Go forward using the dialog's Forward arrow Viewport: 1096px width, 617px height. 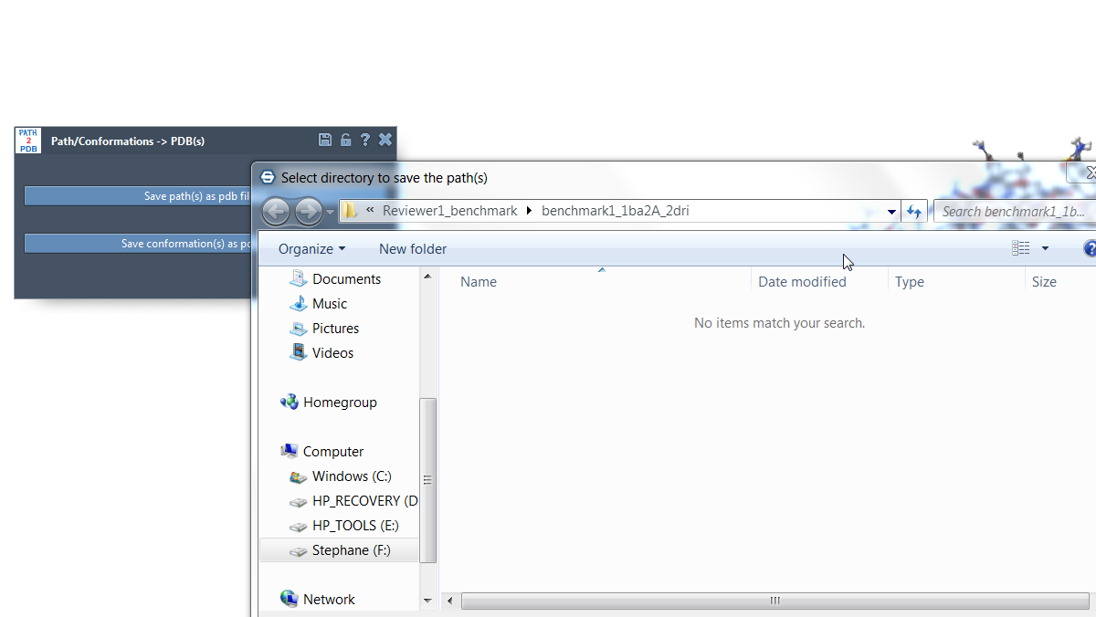coord(309,212)
